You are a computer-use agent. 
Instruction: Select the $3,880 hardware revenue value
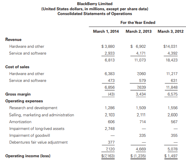(108, 46)
